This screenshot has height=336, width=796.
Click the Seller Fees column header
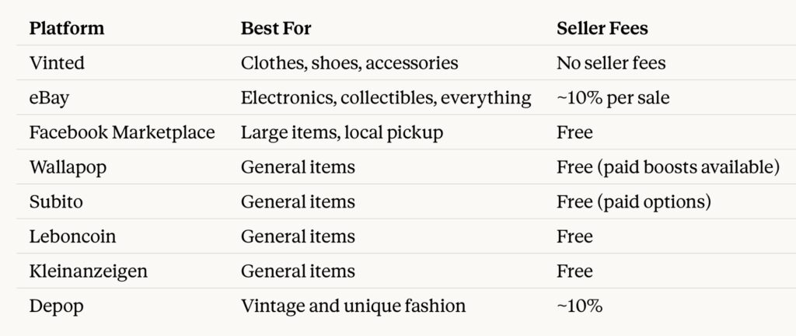[602, 29]
